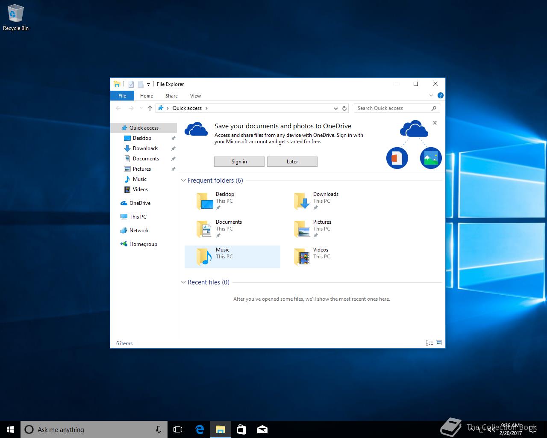The height and width of the screenshot is (438, 547).
Task: Click the New folder icon in the title bar
Action: (x=140, y=84)
